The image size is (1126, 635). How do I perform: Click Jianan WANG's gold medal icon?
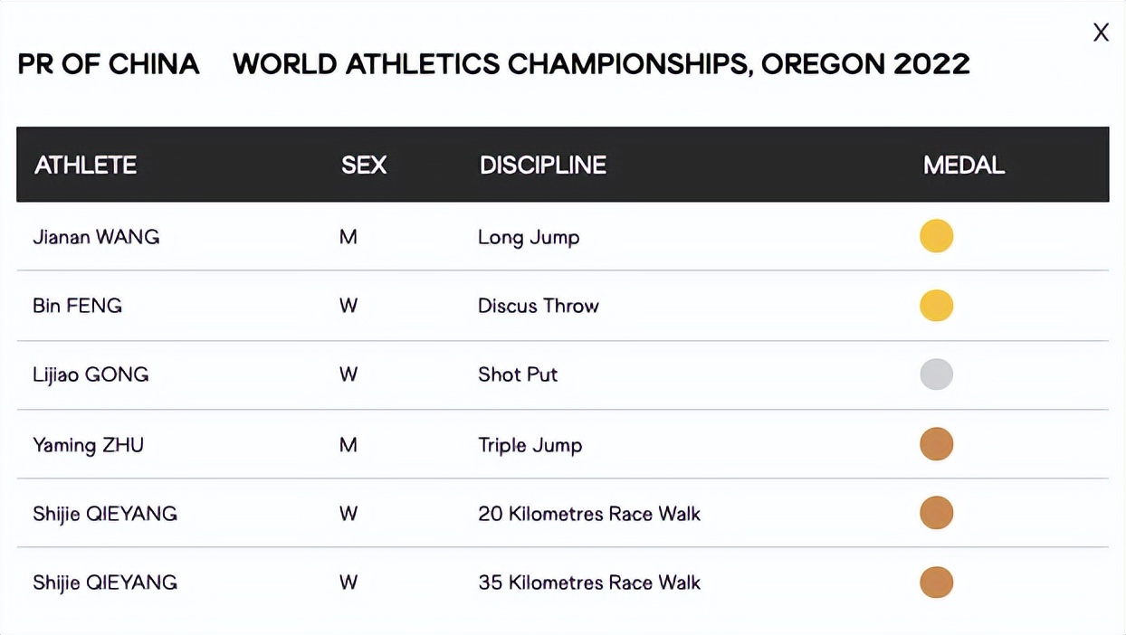pos(936,236)
